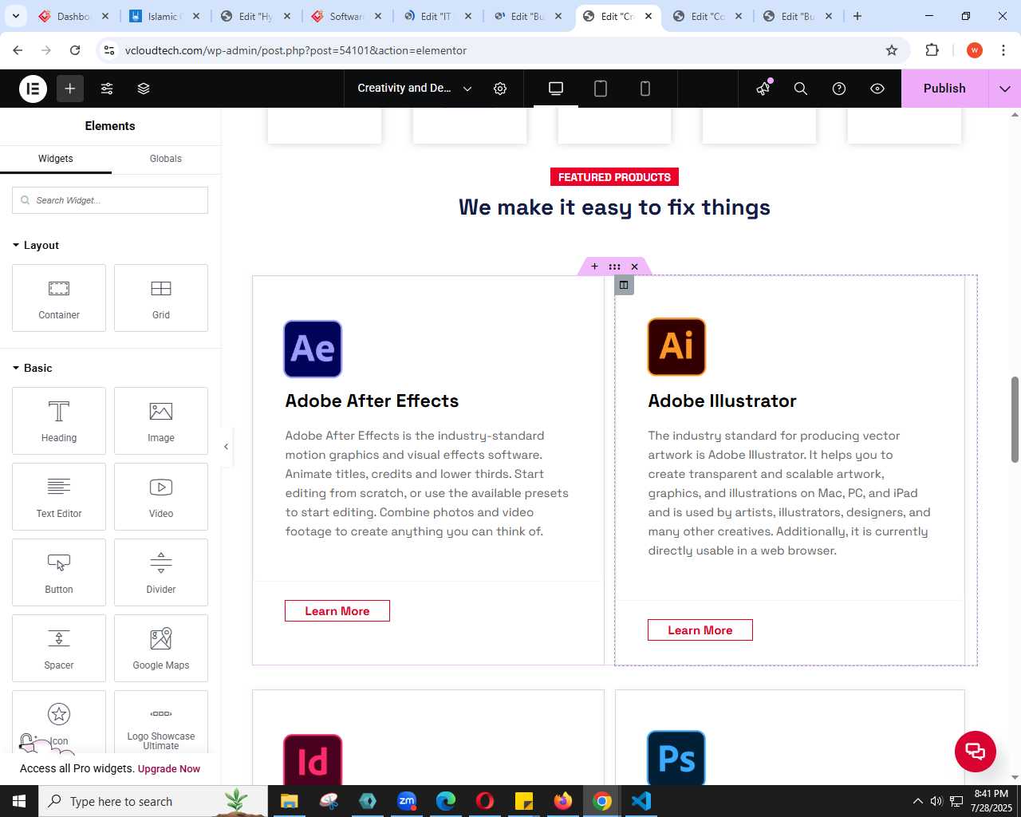Collapse the Elements panel arrow
This screenshot has width=1021, height=817.
click(227, 447)
